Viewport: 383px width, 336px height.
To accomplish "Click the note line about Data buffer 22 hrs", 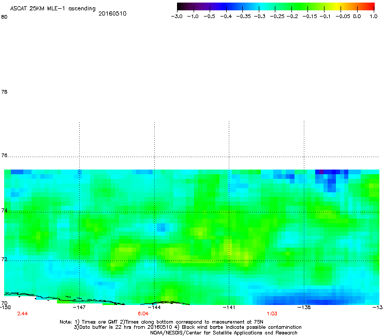I will click(187, 327).
